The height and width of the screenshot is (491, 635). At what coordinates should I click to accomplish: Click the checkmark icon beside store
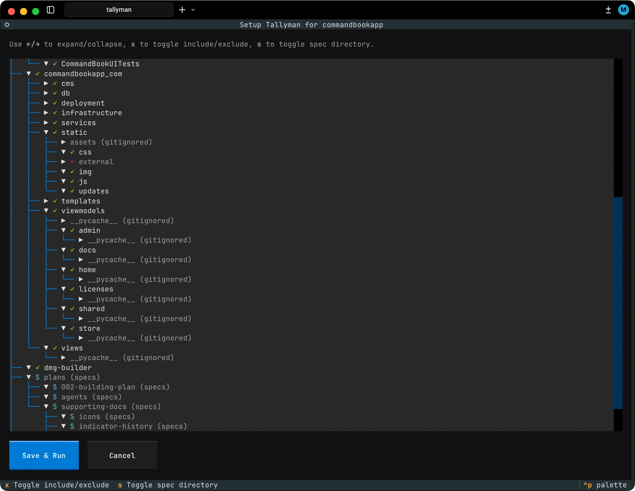point(72,328)
